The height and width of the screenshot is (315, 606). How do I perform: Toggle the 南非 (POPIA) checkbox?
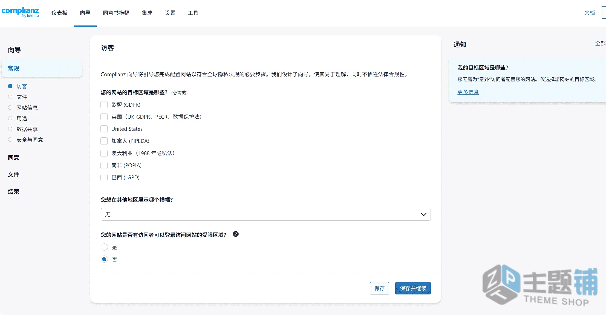(104, 165)
